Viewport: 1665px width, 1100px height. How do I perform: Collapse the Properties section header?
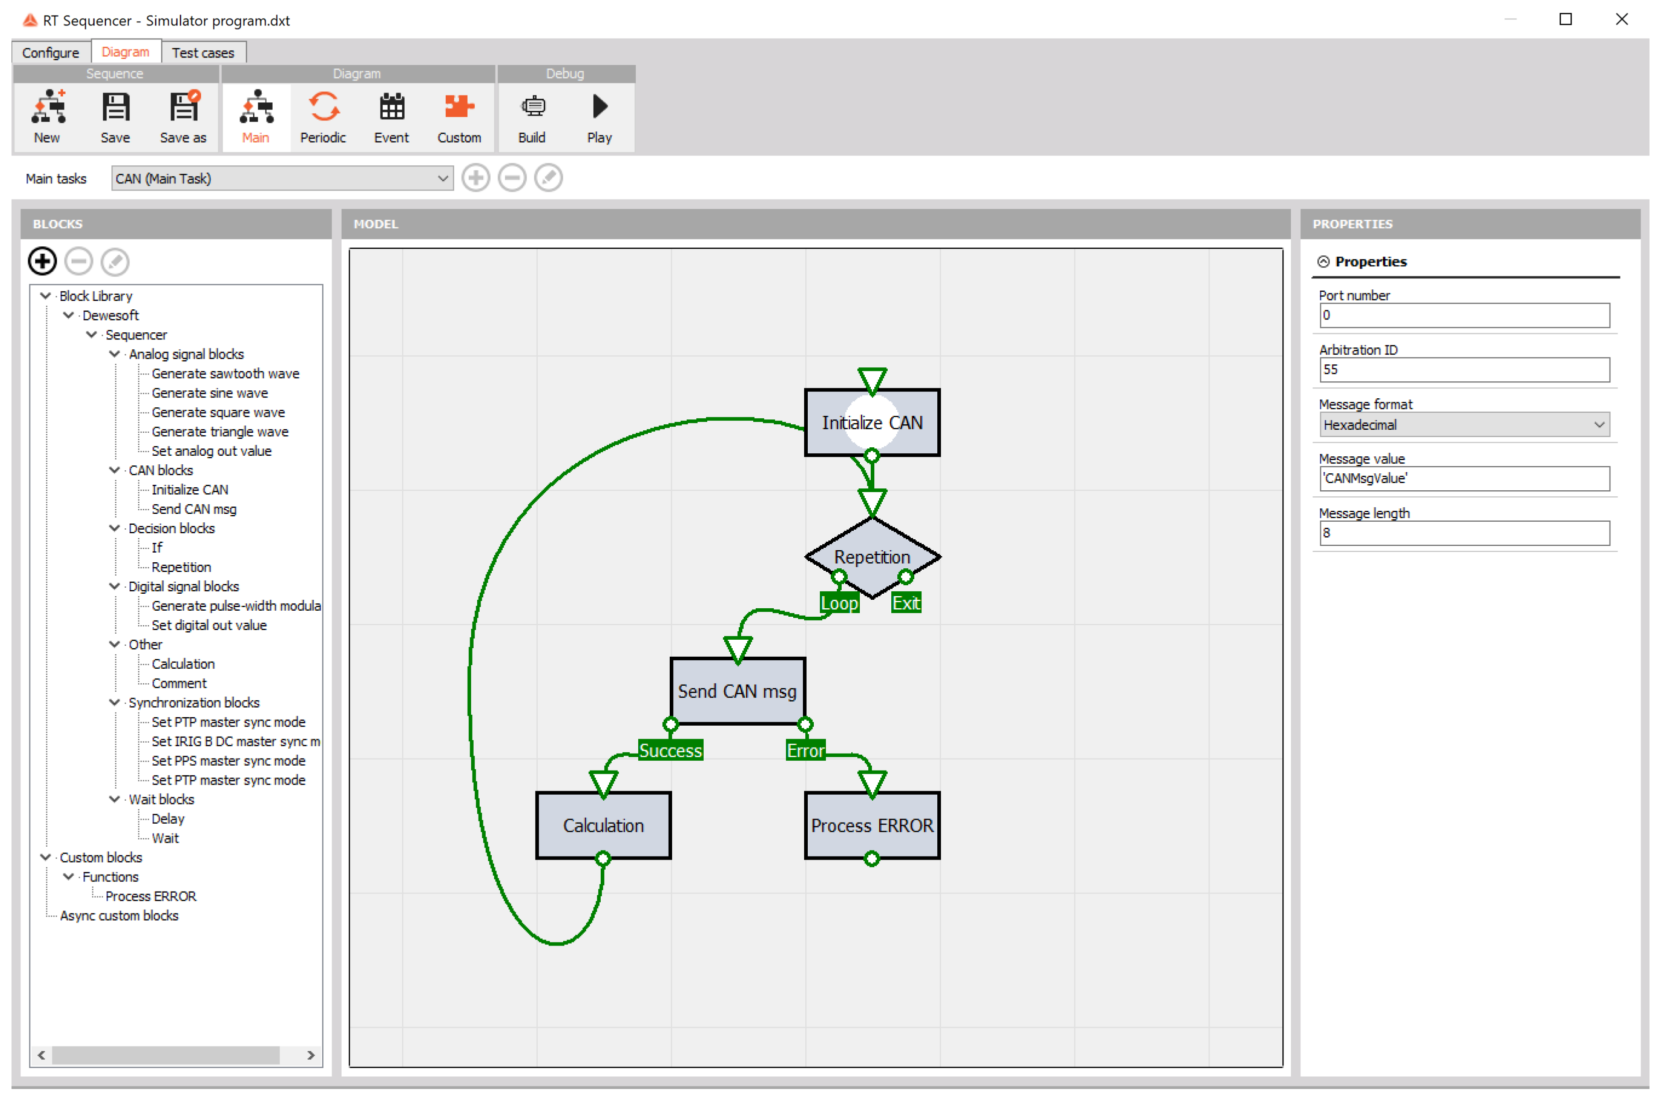click(x=1323, y=262)
